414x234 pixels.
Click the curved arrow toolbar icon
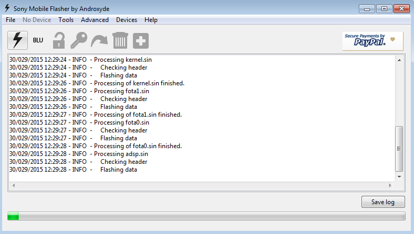tap(99, 41)
